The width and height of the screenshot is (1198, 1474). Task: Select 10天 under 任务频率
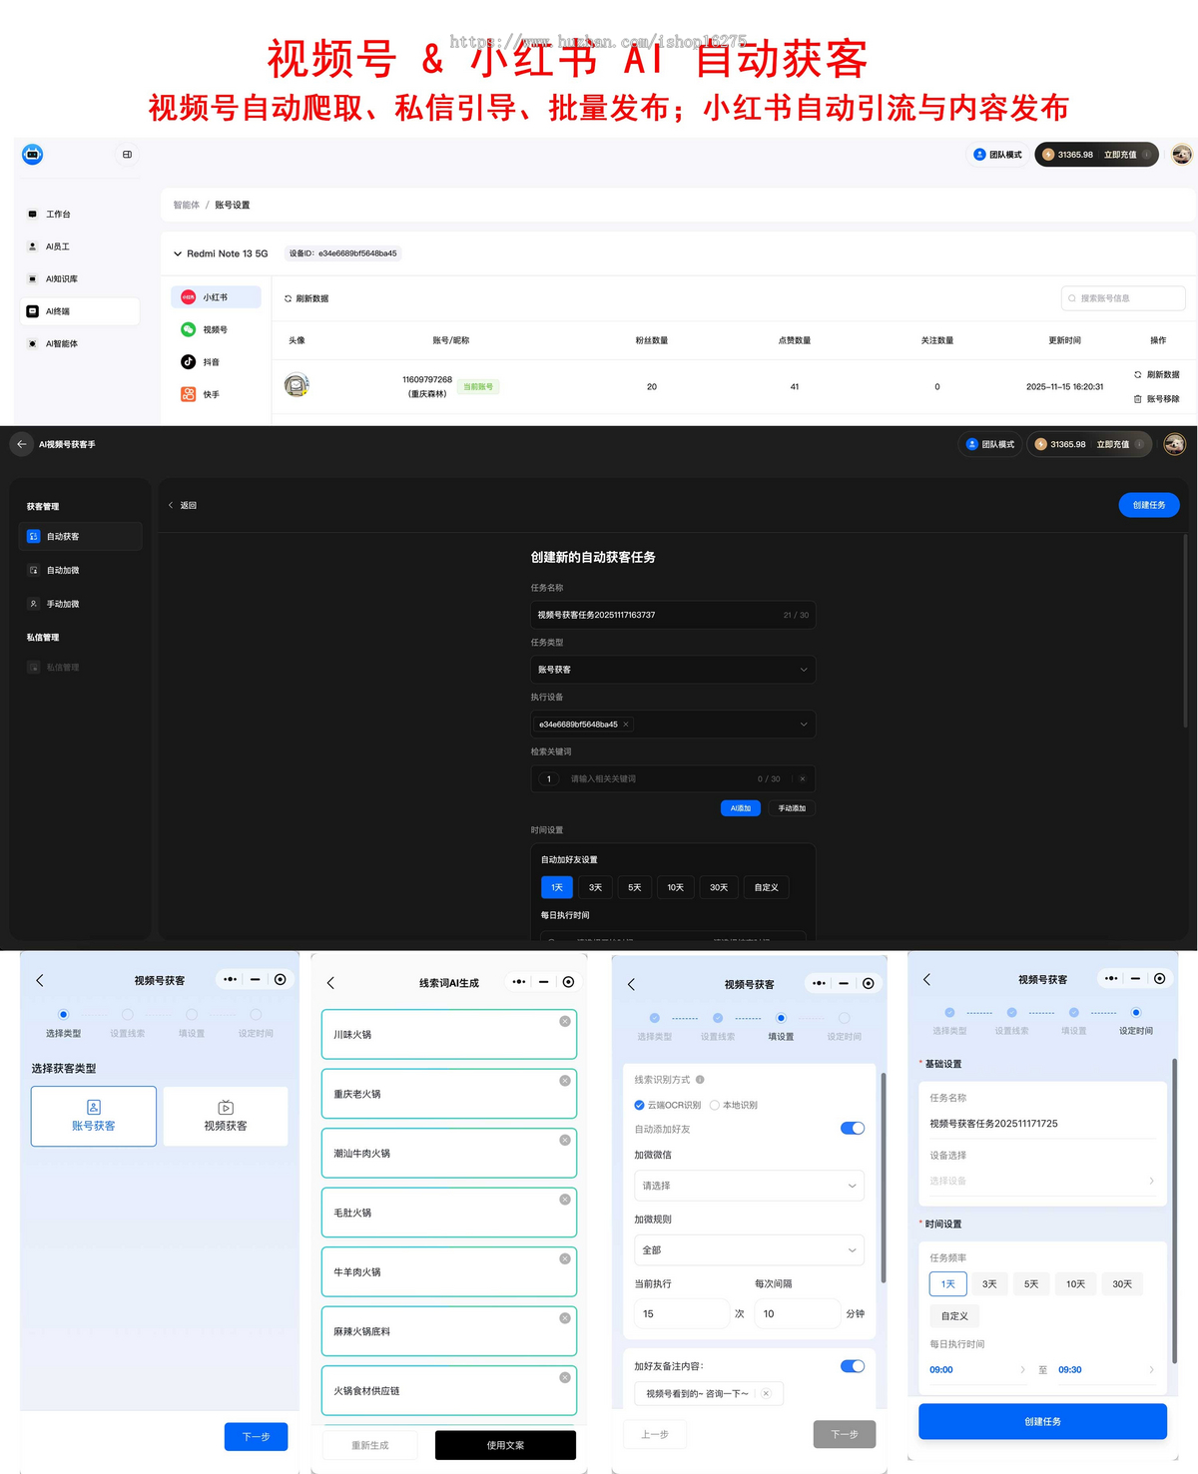point(1075,1284)
